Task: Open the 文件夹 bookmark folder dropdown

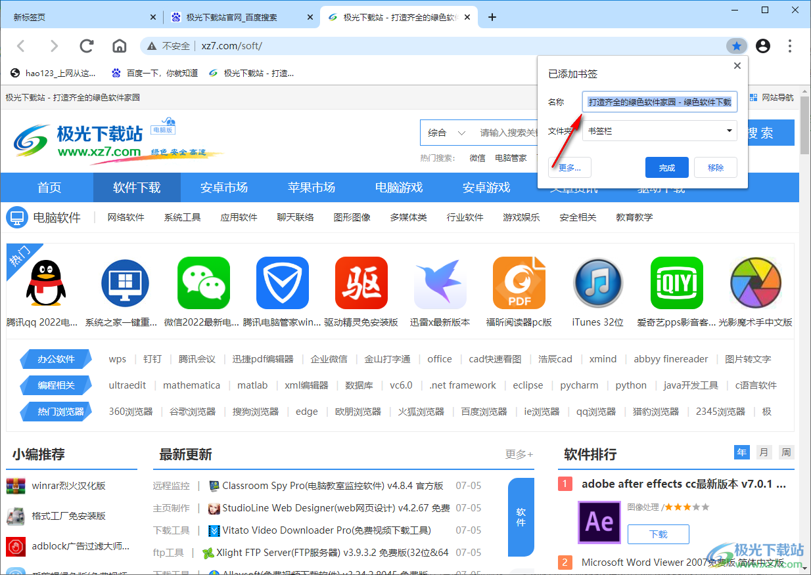Action: 659,131
